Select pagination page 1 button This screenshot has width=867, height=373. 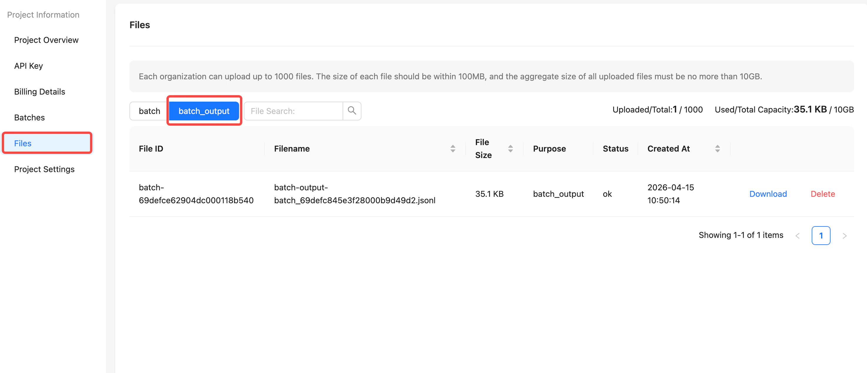coord(821,236)
